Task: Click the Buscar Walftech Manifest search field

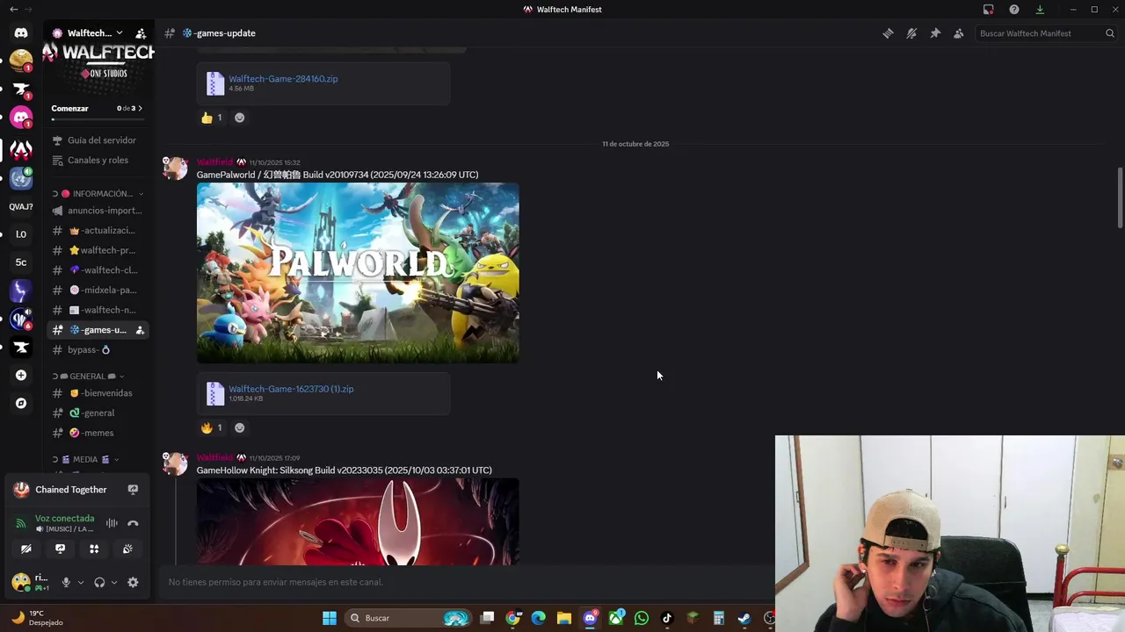Action: [1046, 33]
